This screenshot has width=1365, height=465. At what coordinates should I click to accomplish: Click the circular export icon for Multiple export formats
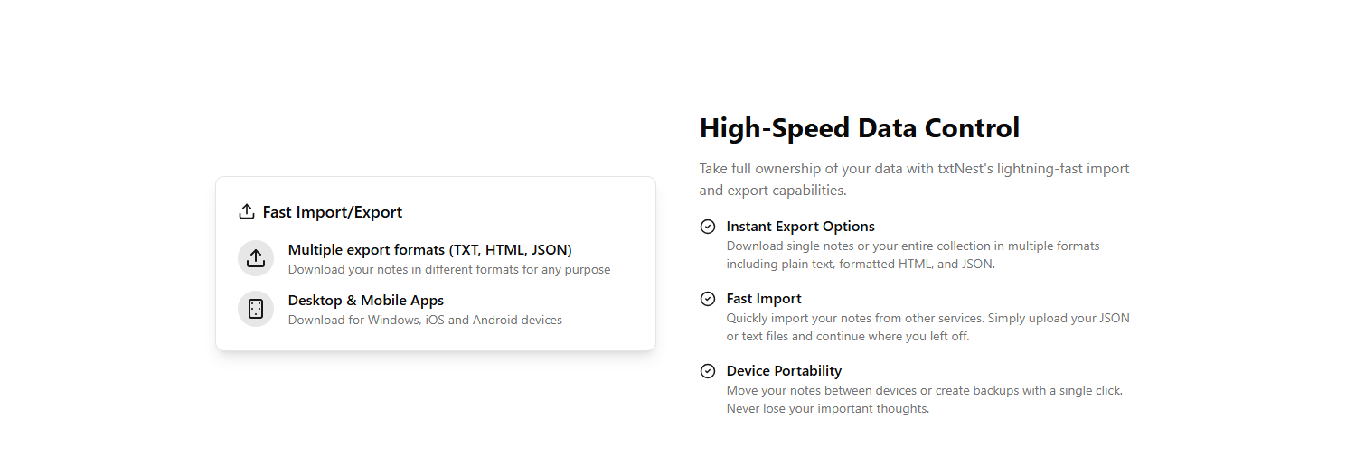256,258
